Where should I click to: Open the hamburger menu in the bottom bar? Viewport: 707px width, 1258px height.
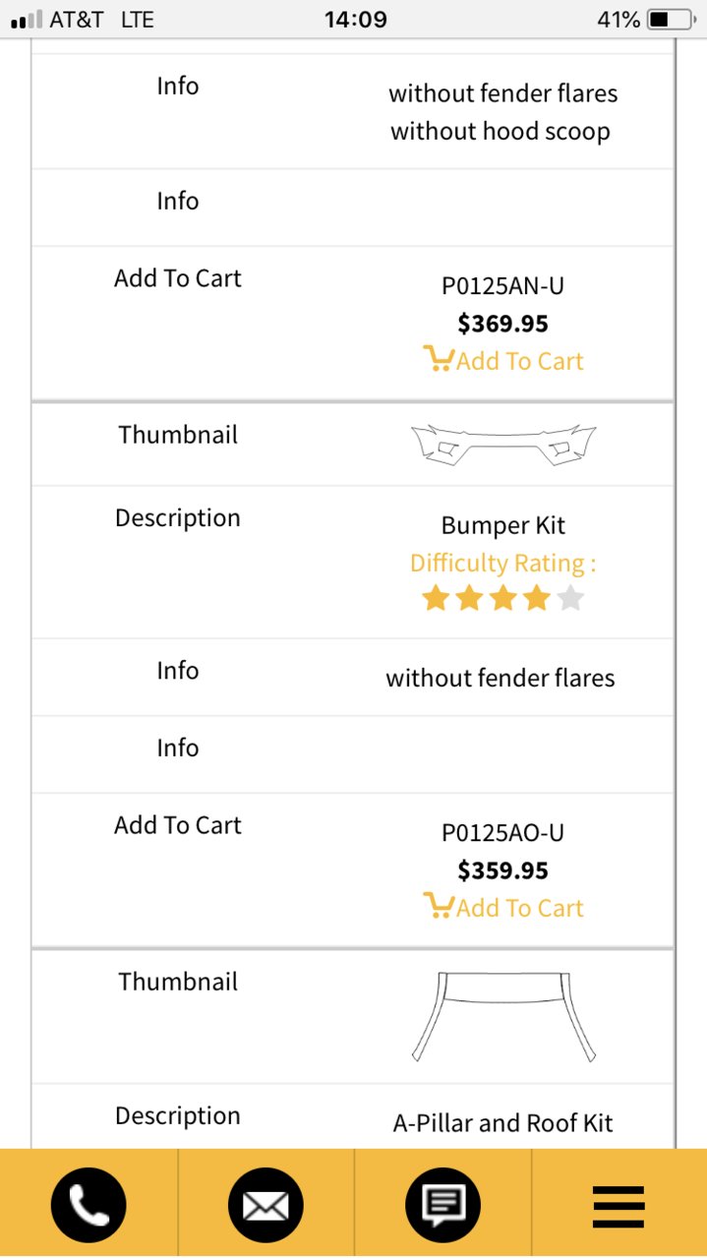pos(619,1206)
